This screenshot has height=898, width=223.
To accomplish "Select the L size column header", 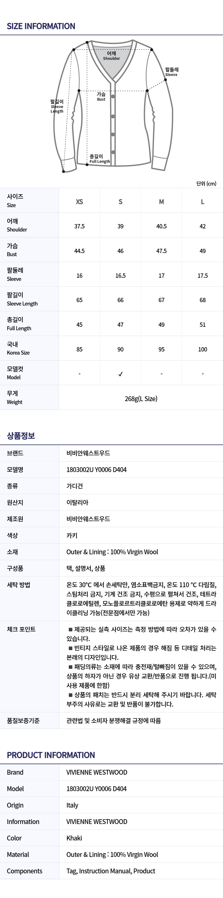I will click(202, 202).
